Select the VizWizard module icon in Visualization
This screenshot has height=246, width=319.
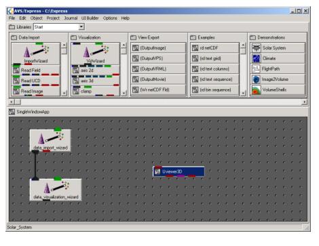96,52
